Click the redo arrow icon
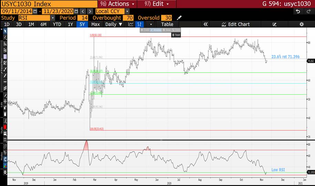Viewport: 315px width, 186px height. [308, 11]
